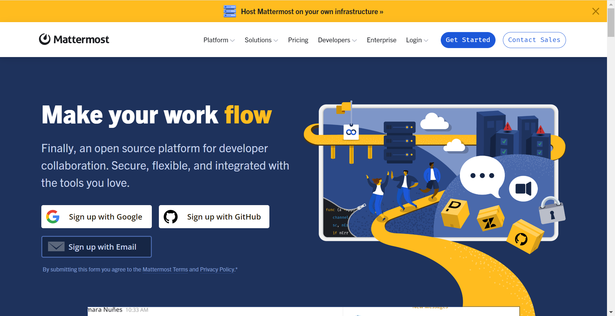This screenshot has width=615, height=316.
Task: Go to the Enterprise page
Action: [381, 40]
